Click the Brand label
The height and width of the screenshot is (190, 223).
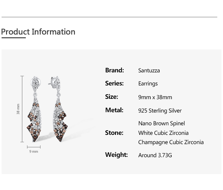(x=114, y=70)
